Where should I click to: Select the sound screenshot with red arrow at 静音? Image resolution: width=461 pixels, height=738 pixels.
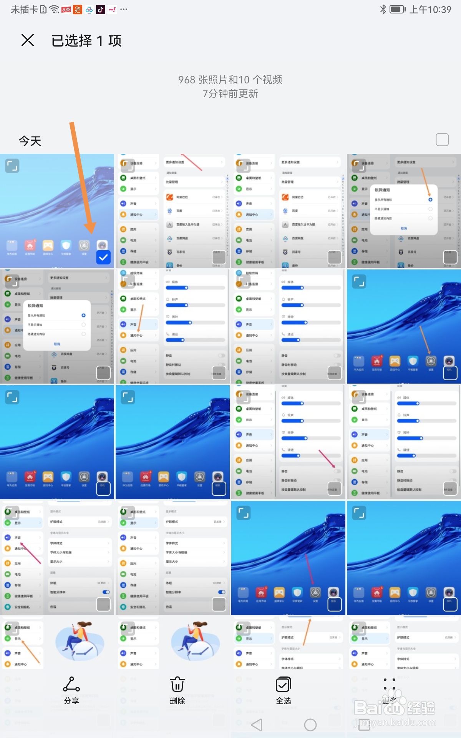coord(335,489)
